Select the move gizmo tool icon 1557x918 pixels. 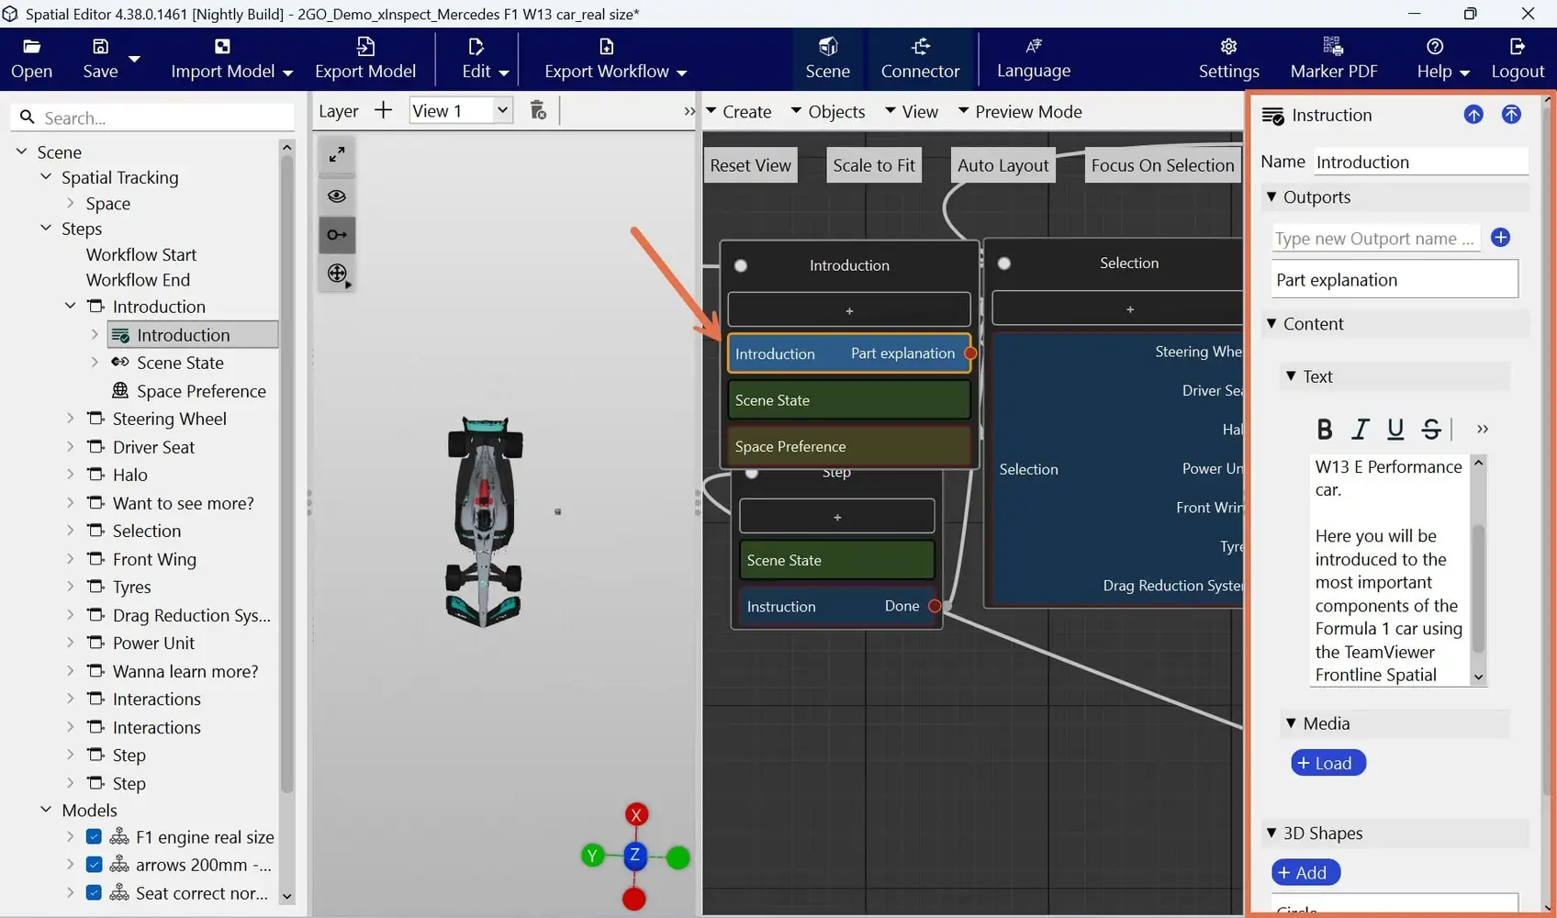pyautogui.click(x=337, y=274)
